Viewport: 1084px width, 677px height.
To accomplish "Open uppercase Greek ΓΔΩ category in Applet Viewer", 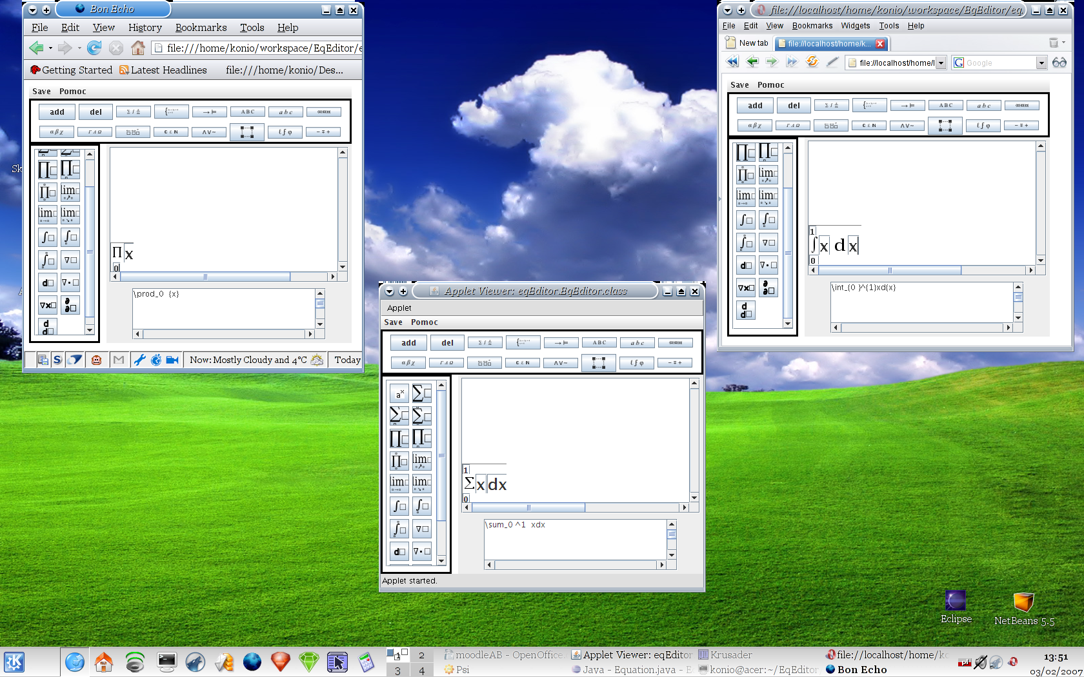I will point(447,363).
